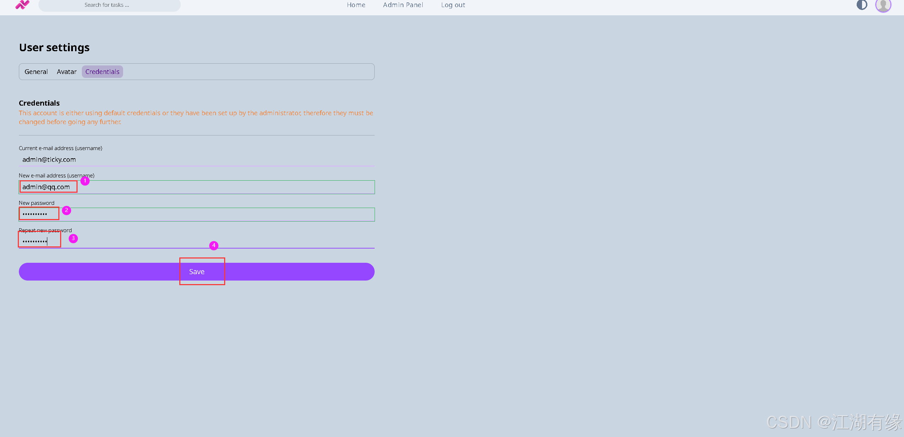Switch to the Avatar tab
904x437 pixels.
[67, 72]
